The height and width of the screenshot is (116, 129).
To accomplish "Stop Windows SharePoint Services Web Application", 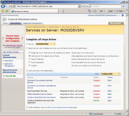I will tap(109, 101).
